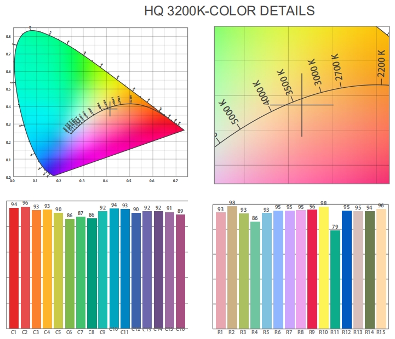Select the lavender R7 bar

(x=290, y=270)
